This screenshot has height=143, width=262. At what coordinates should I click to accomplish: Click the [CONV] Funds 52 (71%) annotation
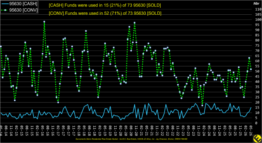pyautogui.click(x=105, y=13)
